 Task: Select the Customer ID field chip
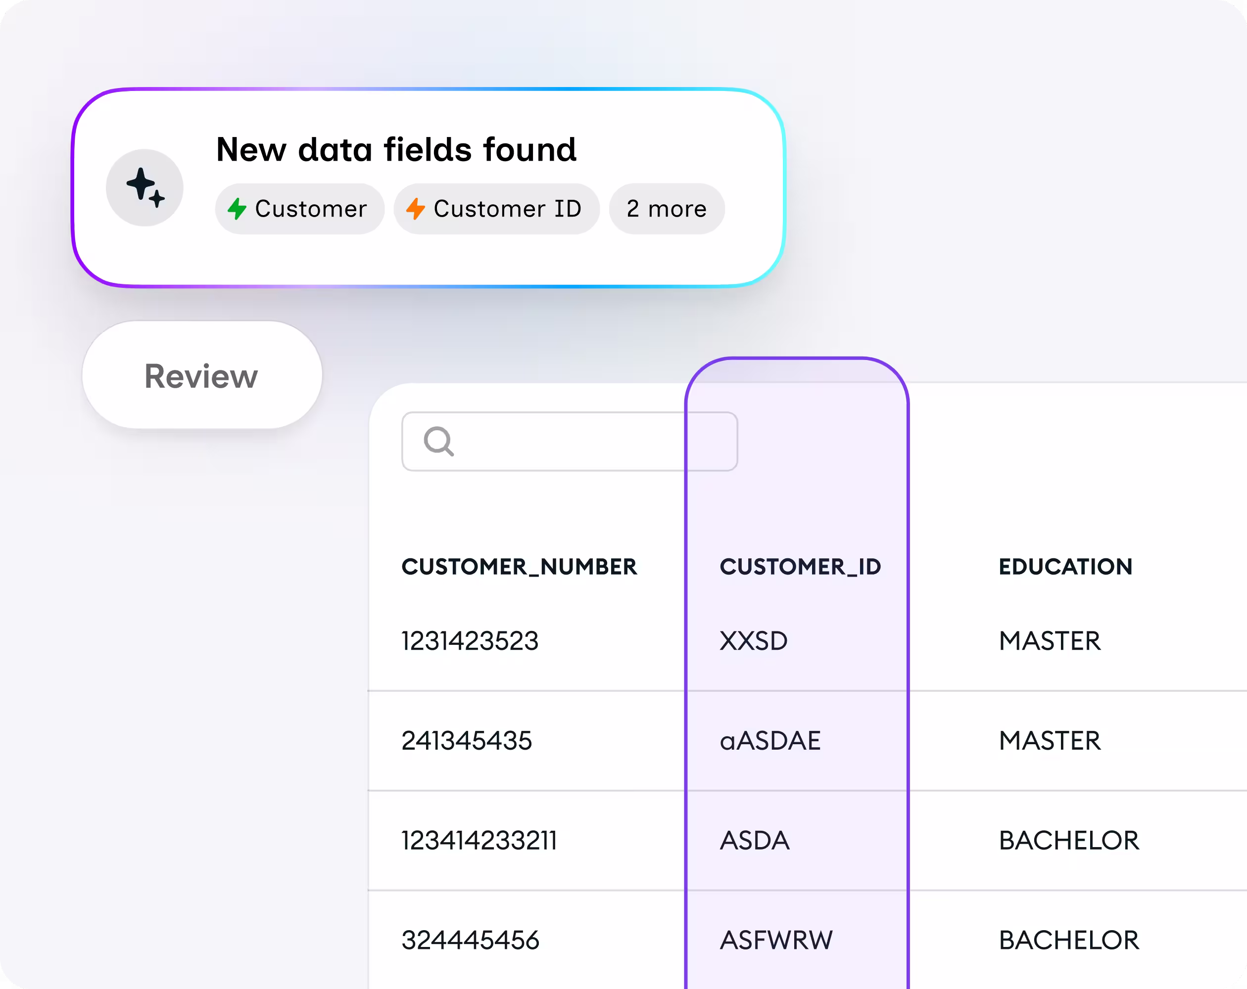[x=496, y=209]
